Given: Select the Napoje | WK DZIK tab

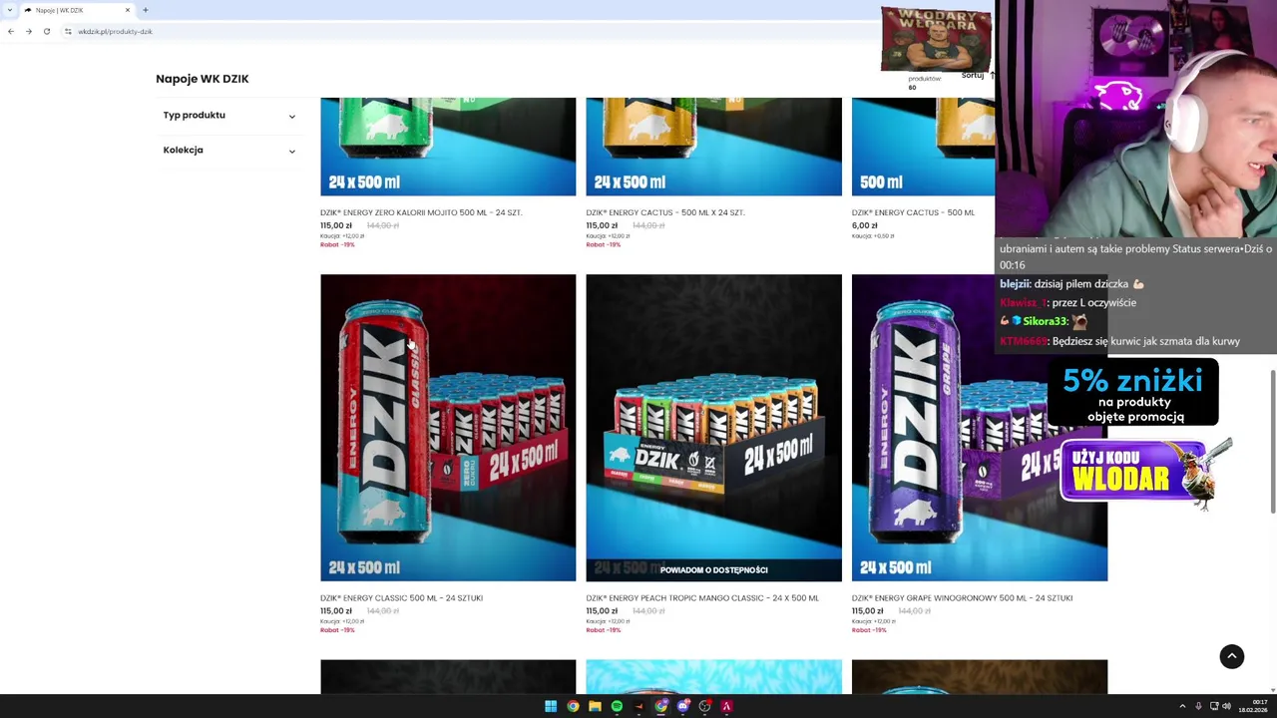Looking at the screenshot, I should click(x=78, y=10).
